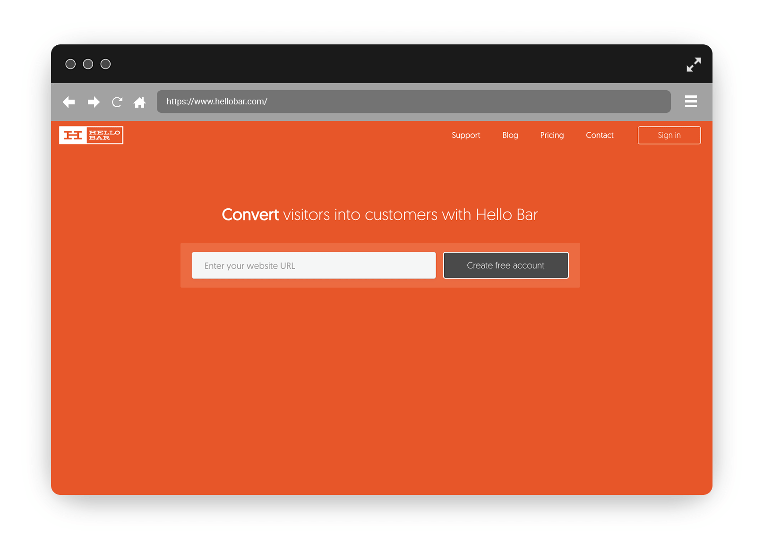This screenshot has height=545, width=764.
Task: Go to the browser home icon
Action: (x=140, y=102)
